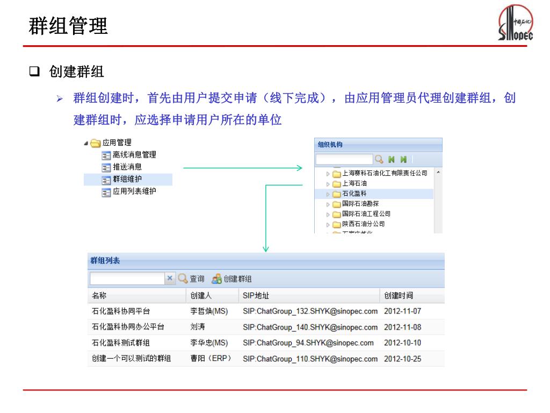Click the 群组维护 list icon

pyautogui.click(x=106, y=180)
